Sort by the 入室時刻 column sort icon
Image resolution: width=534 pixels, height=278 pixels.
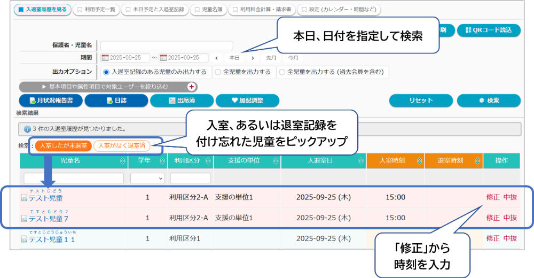419,160
